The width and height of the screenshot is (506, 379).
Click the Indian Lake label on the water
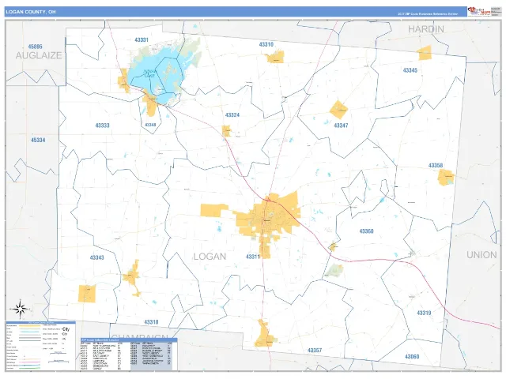tap(149, 73)
